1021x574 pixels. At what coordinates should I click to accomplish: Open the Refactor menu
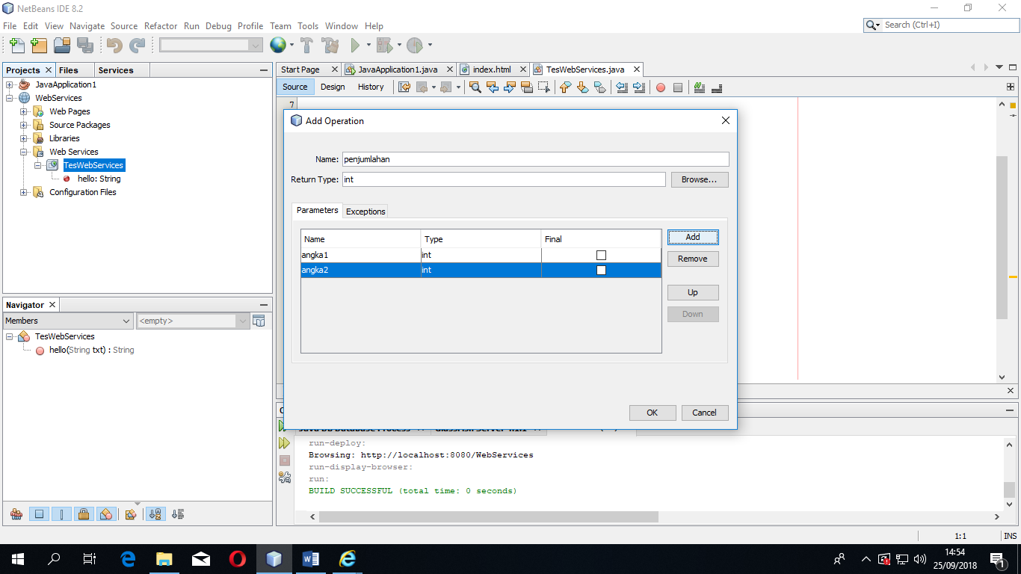(161, 25)
